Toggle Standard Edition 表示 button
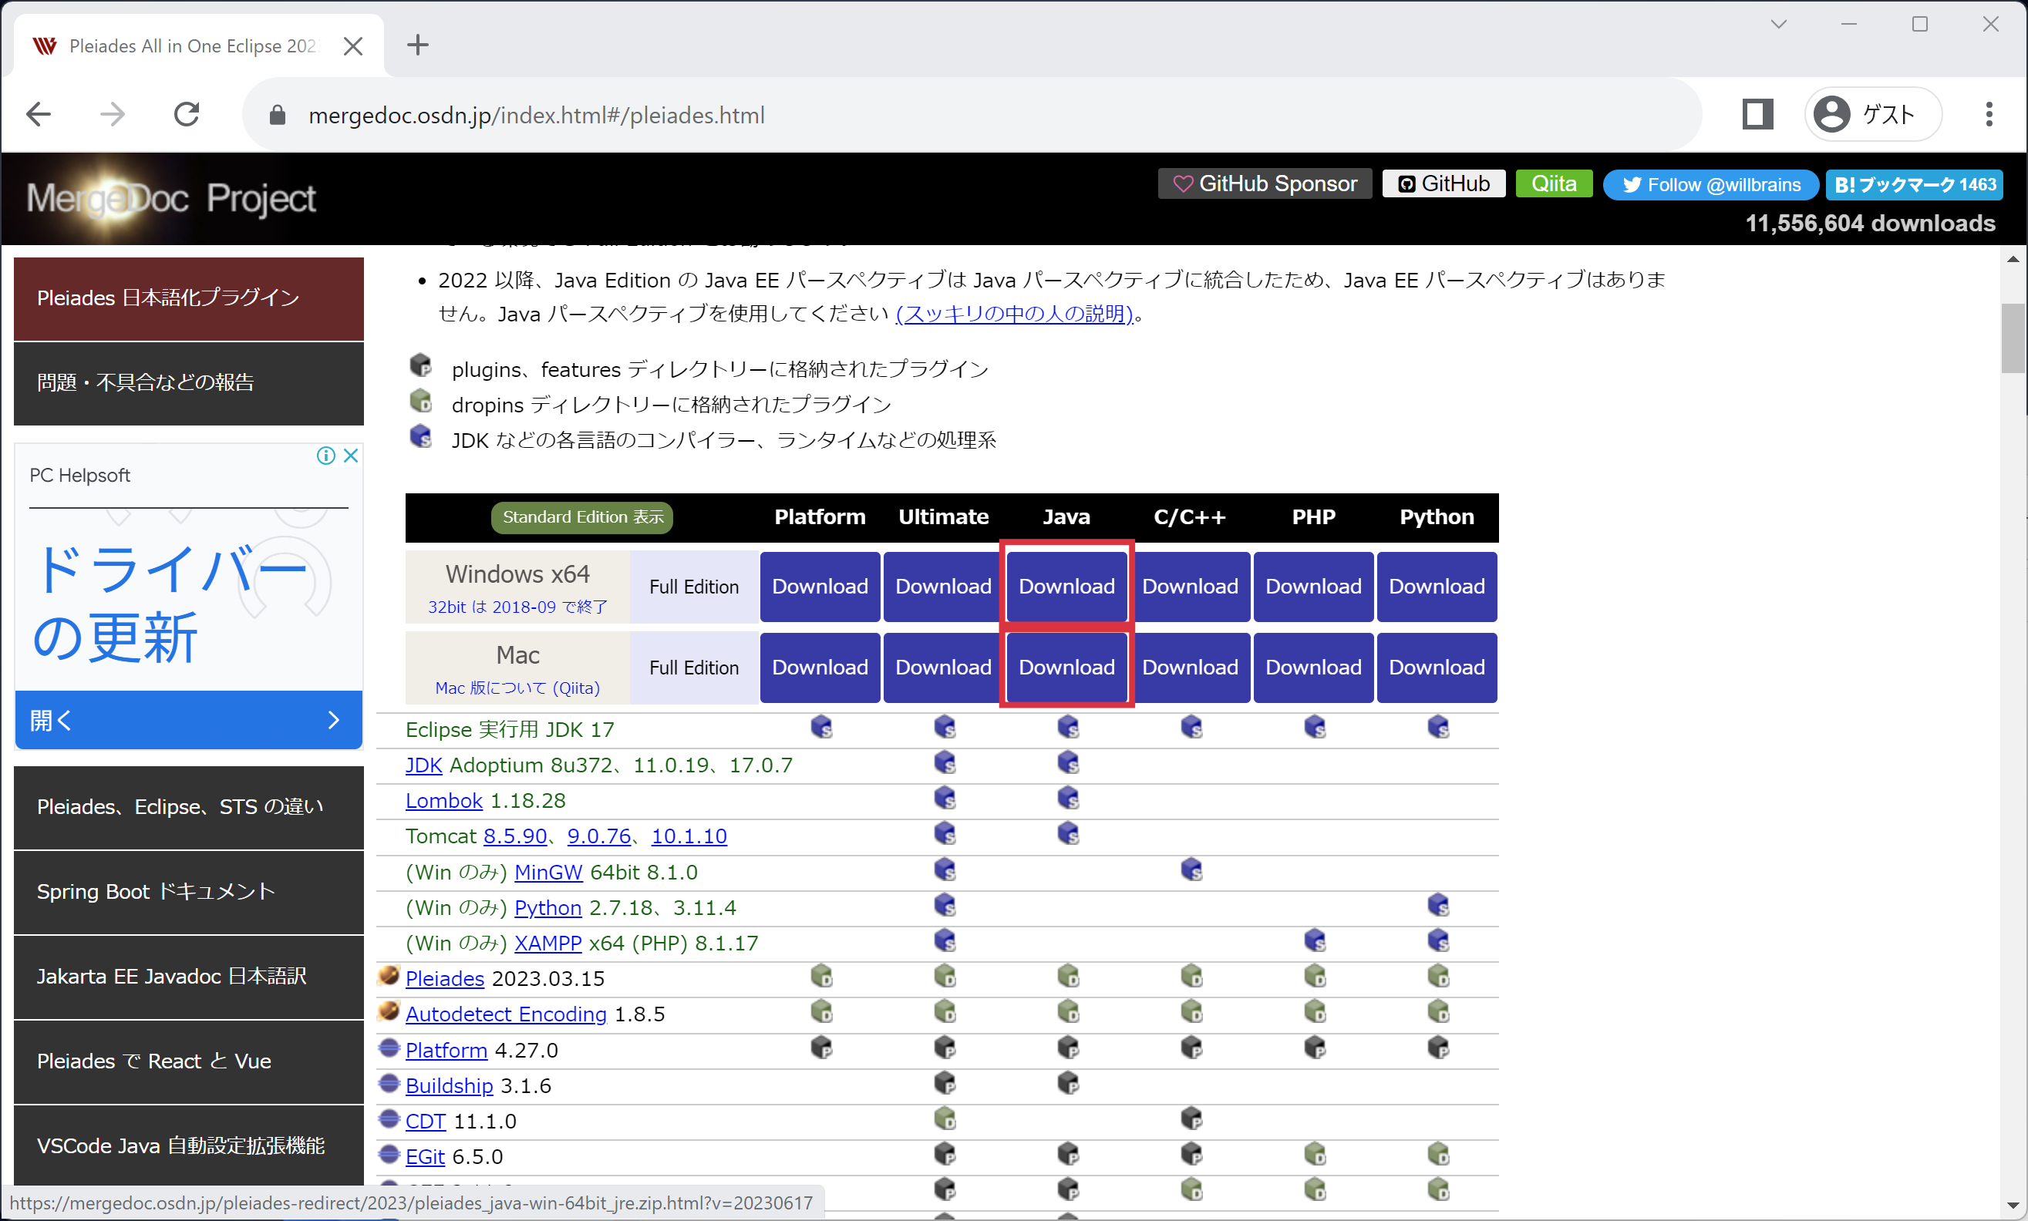Image resolution: width=2028 pixels, height=1221 pixels. [583, 516]
